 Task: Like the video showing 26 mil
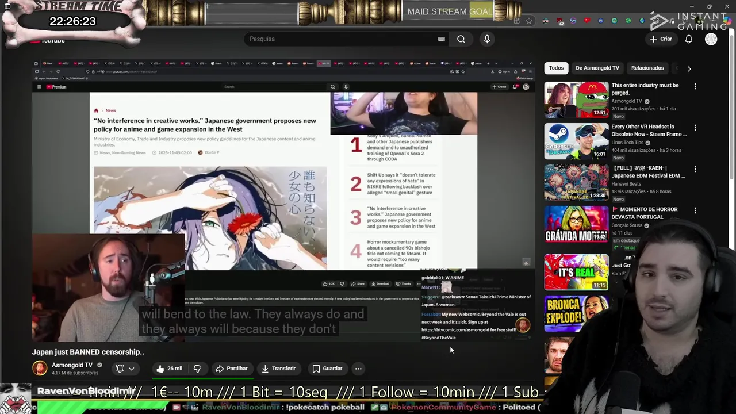[x=169, y=369]
